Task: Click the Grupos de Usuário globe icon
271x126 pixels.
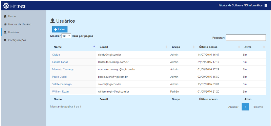Action: 5,24
